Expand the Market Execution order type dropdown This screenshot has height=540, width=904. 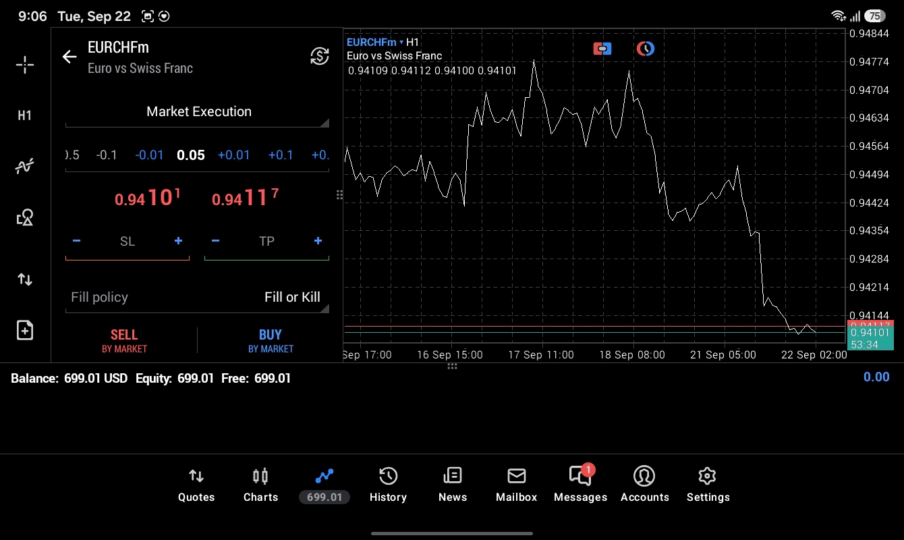[197, 112]
